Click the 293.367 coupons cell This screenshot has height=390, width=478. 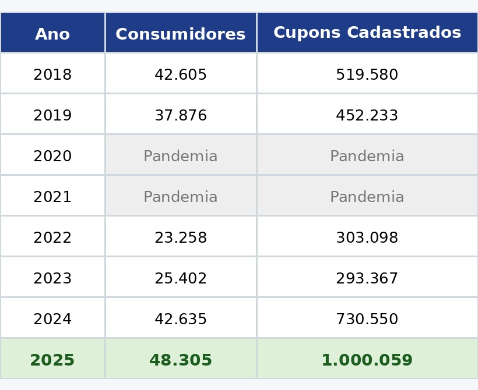coord(367,278)
